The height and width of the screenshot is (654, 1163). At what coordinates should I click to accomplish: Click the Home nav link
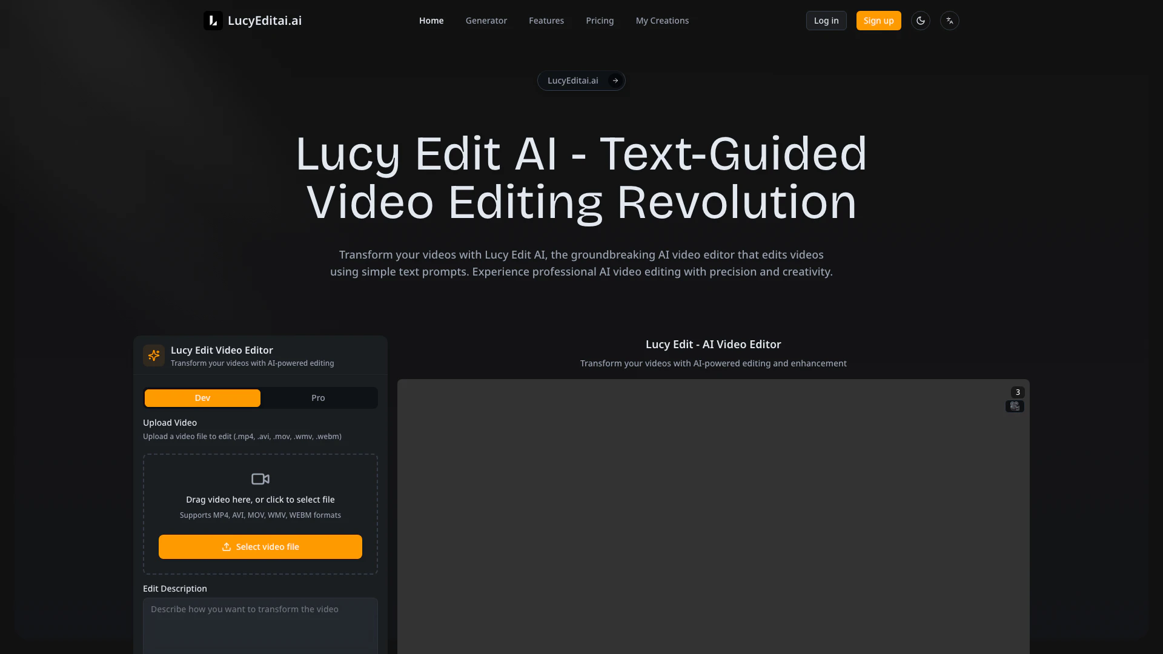[431, 21]
